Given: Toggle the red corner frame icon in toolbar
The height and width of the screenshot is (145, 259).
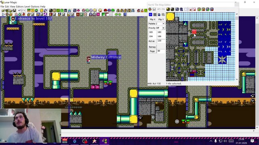Looking at the screenshot, I should tap(107, 14).
